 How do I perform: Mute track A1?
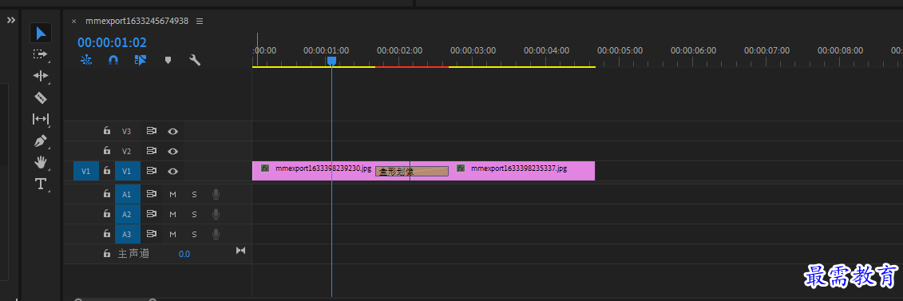coord(172,195)
